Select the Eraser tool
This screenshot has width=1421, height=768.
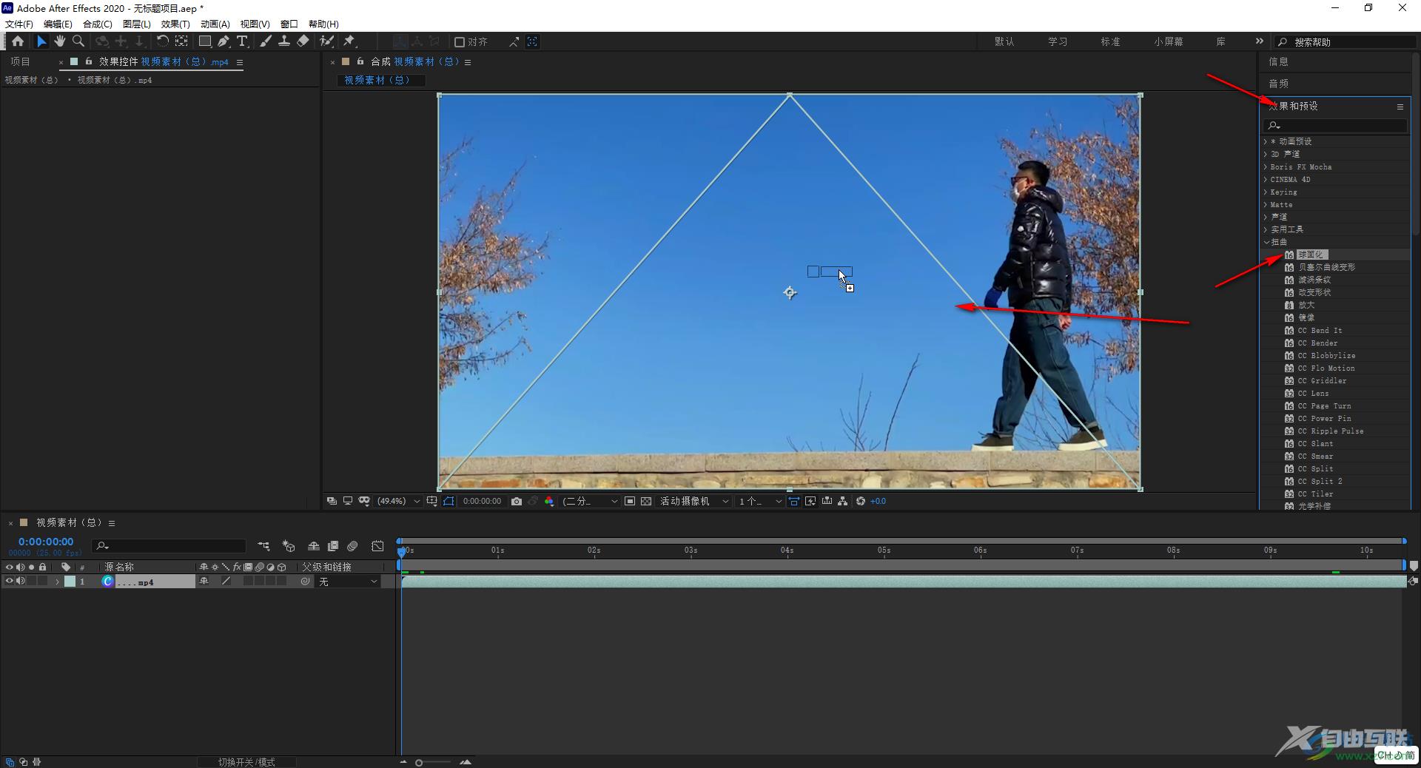click(303, 41)
